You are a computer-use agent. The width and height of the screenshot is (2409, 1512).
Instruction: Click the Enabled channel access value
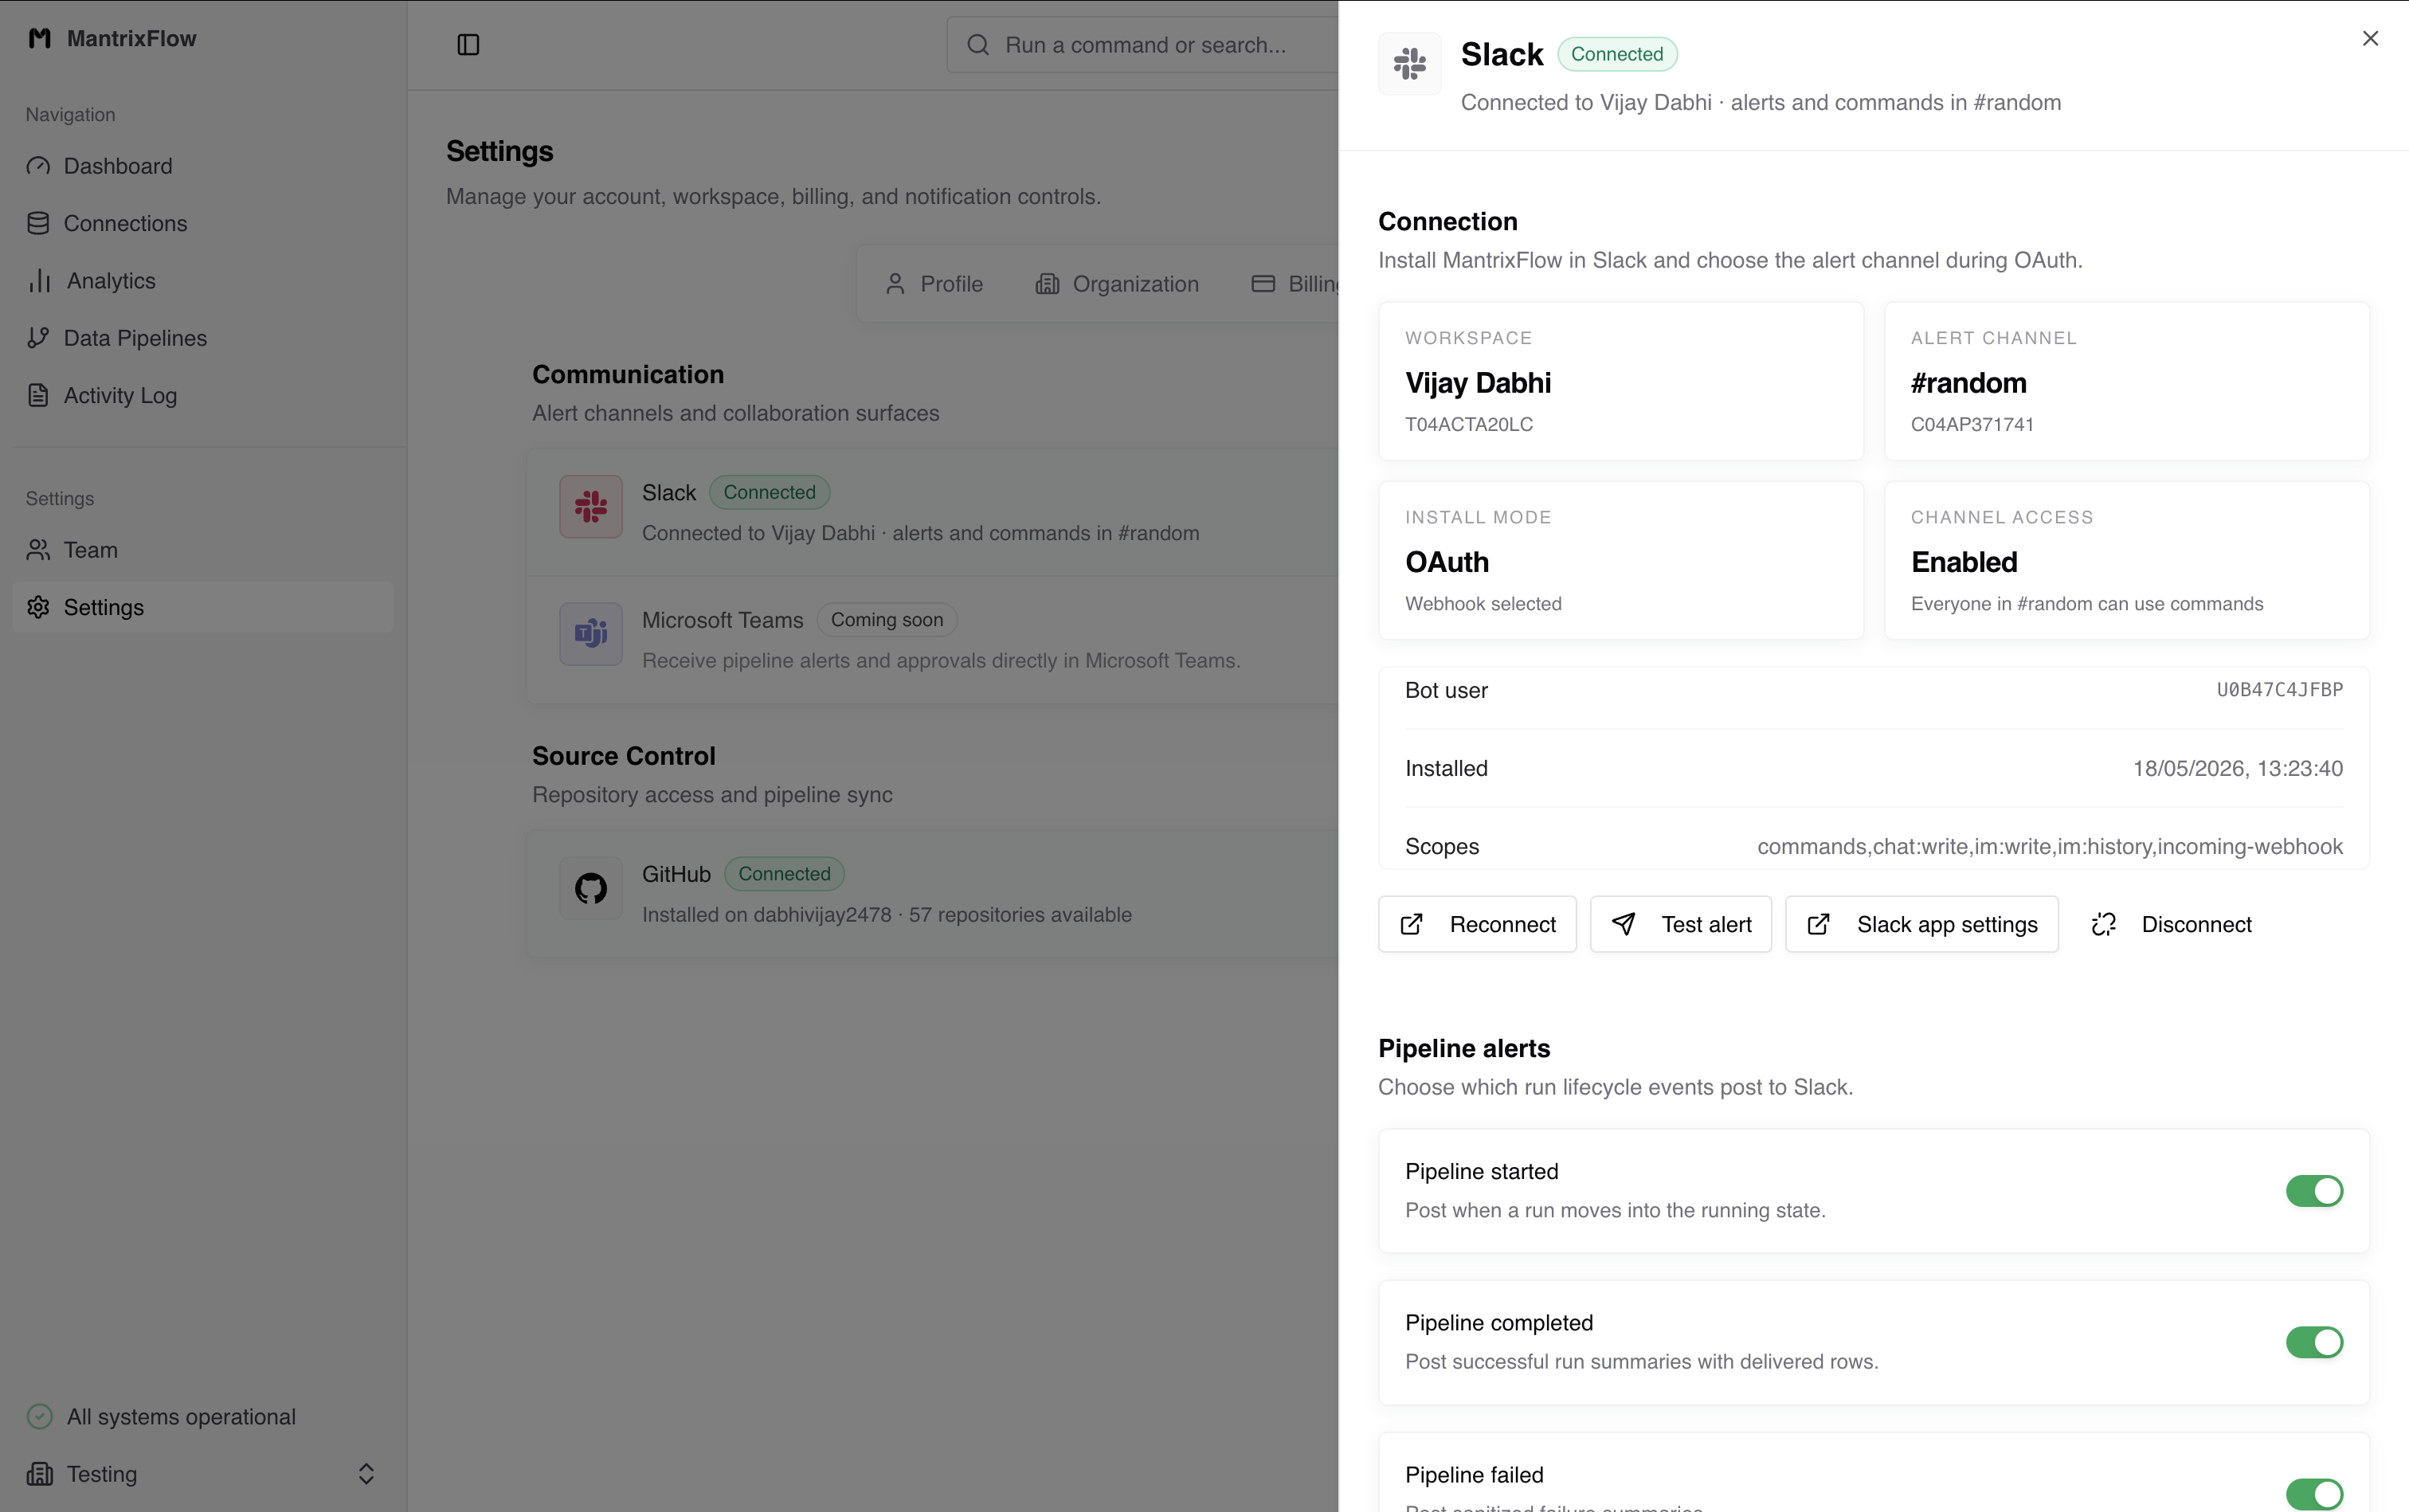[x=1964, y=562]
